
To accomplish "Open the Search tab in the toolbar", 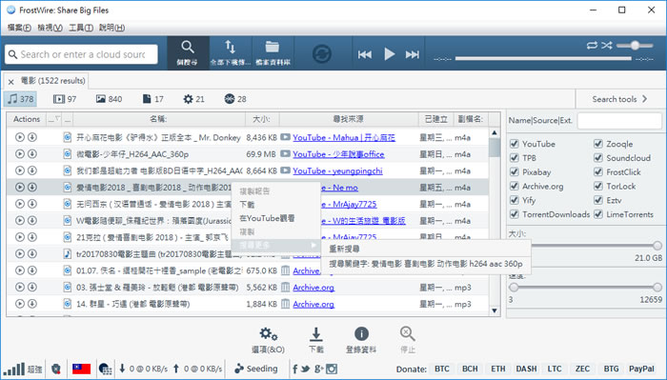I will [x=188, y=53].
